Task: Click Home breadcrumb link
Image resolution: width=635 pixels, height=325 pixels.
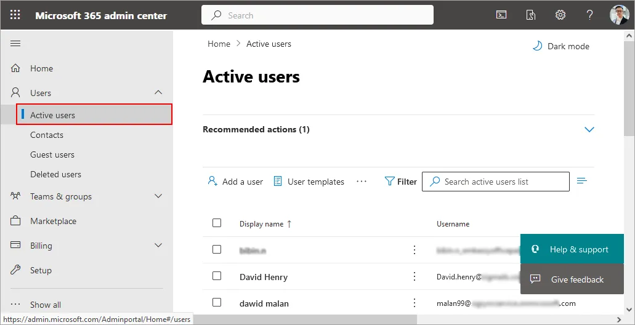Action: click(x=219, y=44)
